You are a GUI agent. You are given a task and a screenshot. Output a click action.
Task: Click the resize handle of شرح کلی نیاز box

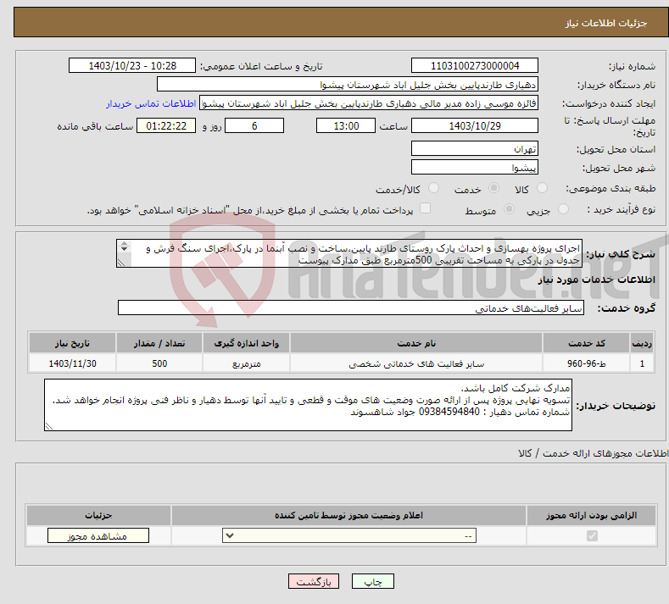pos(121,263)
